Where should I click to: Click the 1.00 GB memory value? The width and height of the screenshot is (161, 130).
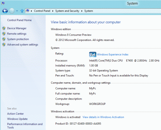tap(93, 65)
